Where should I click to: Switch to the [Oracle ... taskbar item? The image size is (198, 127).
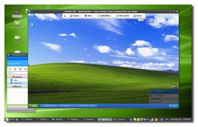[43, 120]
